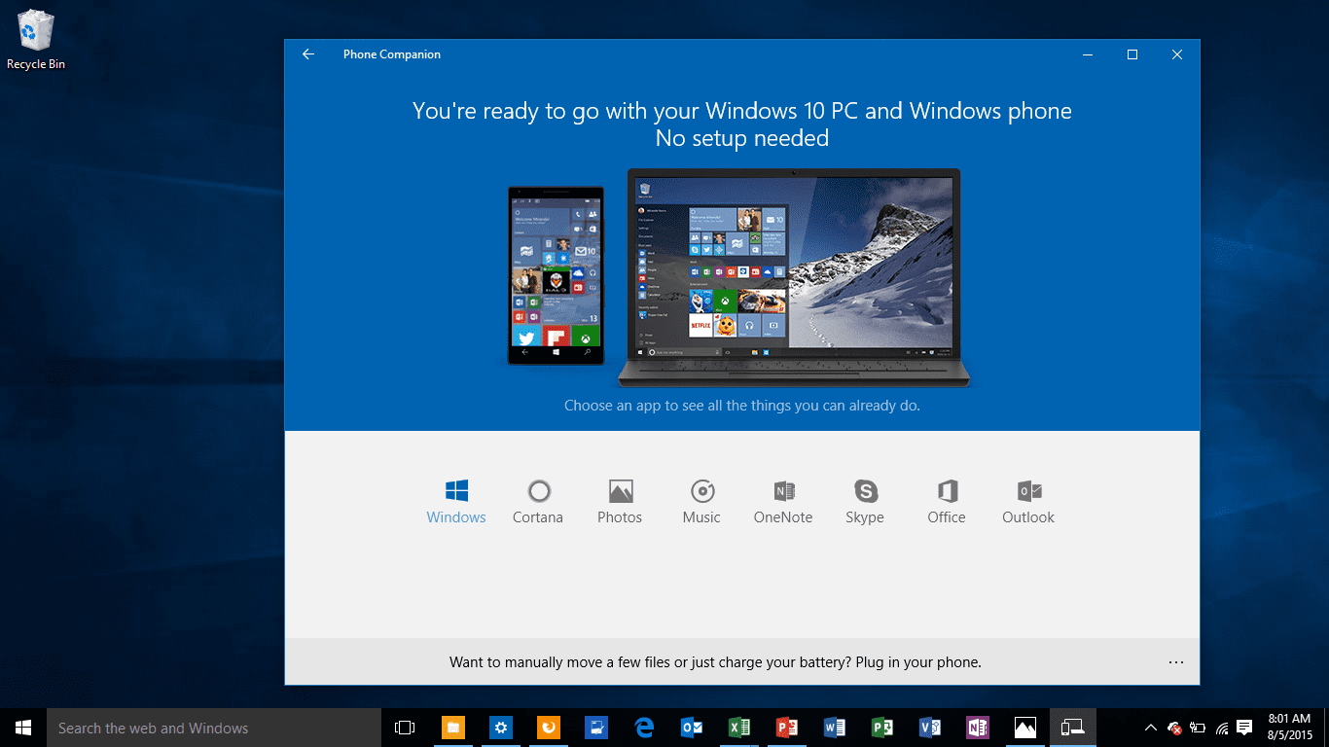The height and width of the screenshot is (747, 1329).
Task: Open the security alert tray icon
Action: click(x=1174, y=728)
